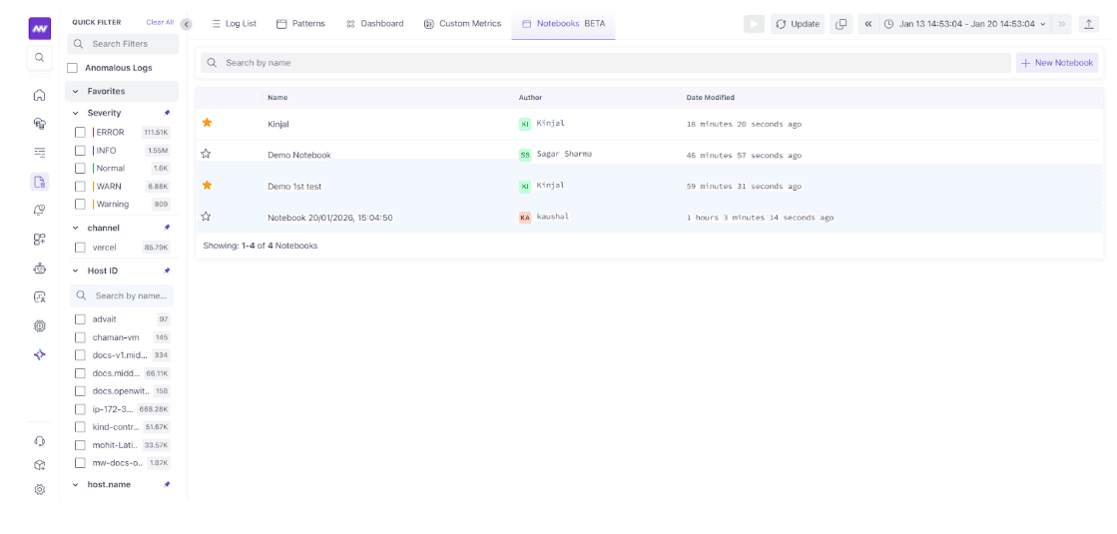
Task: Collapse the Host ID filter group
Action: [75, 270]
